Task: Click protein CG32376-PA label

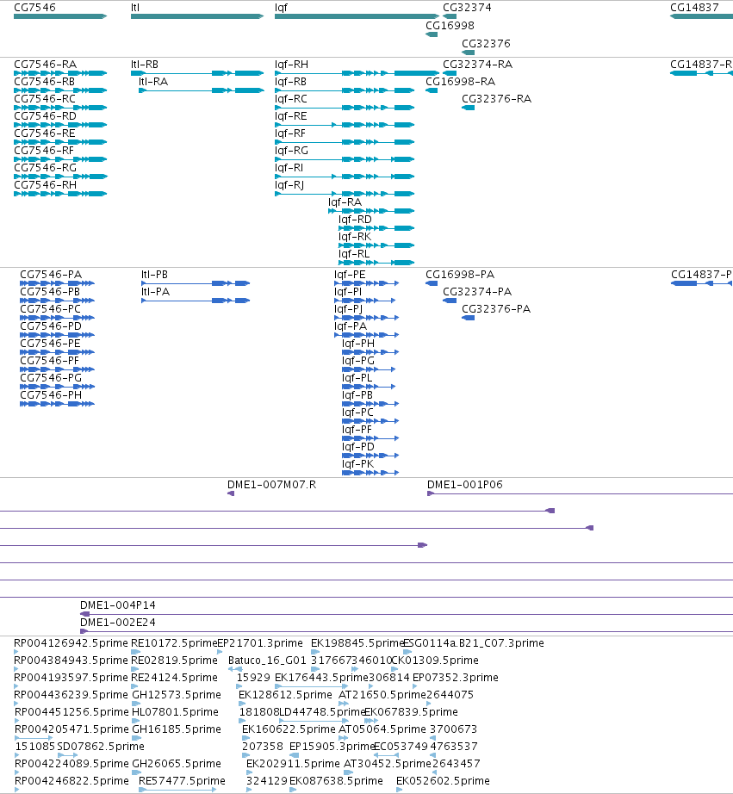Action: point(496,309)
